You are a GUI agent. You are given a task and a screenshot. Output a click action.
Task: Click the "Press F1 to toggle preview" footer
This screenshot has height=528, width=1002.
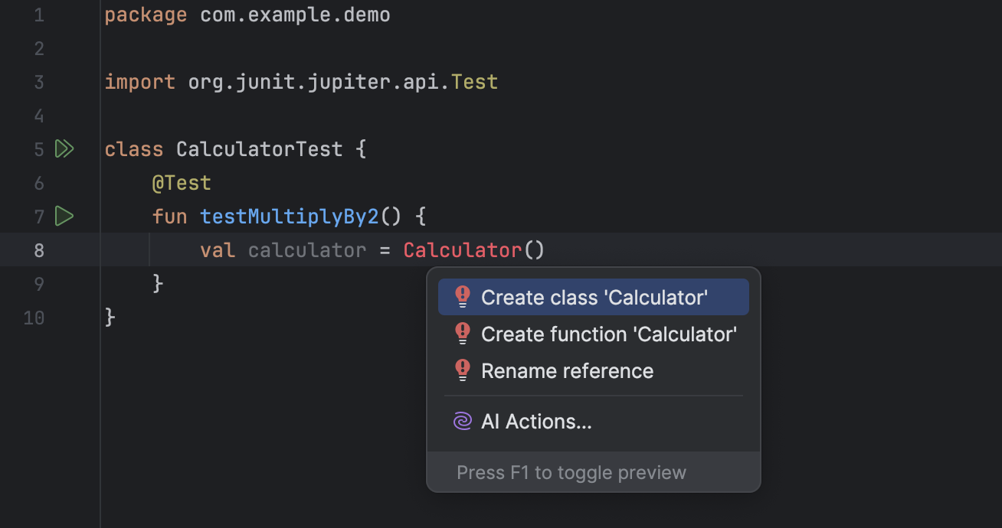point(571,472)
